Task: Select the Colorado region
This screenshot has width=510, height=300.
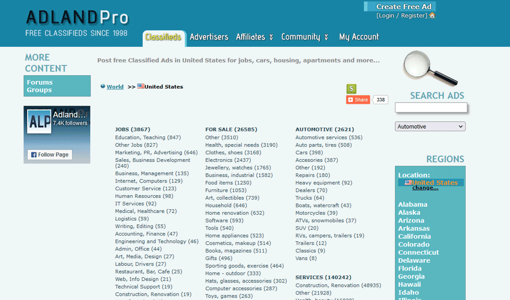Action: tap(414, 244)
